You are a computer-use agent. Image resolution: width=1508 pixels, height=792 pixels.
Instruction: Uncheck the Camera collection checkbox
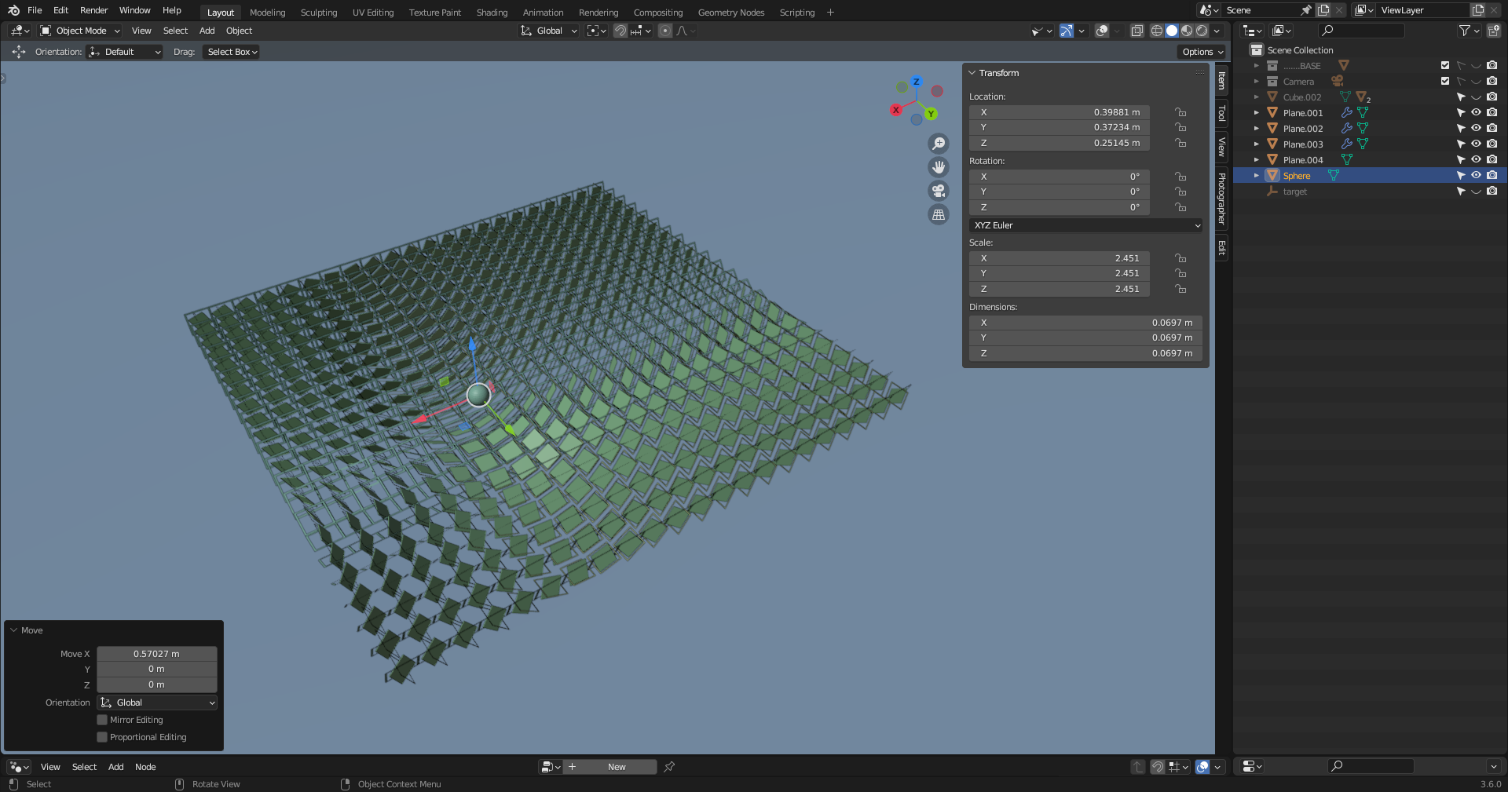[x=1444, y=81]
